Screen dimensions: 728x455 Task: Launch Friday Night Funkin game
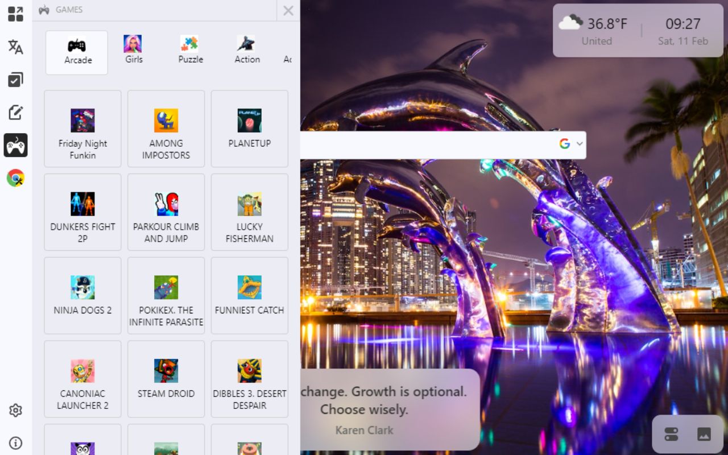pos(82,128)
